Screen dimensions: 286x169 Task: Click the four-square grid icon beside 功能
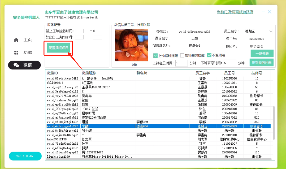(x=16, y=53)
